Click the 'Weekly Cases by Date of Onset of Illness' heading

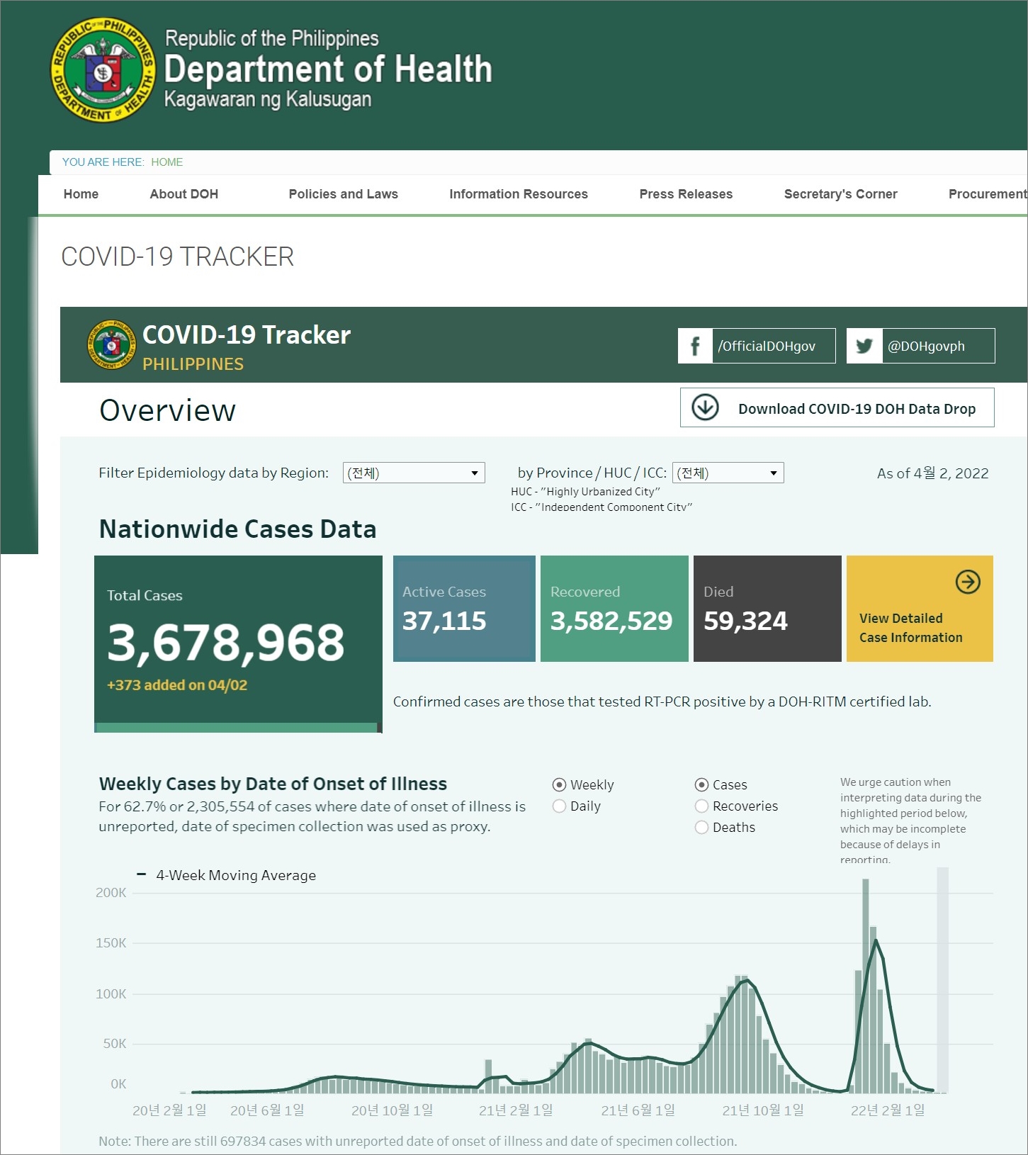pos(273,784)
